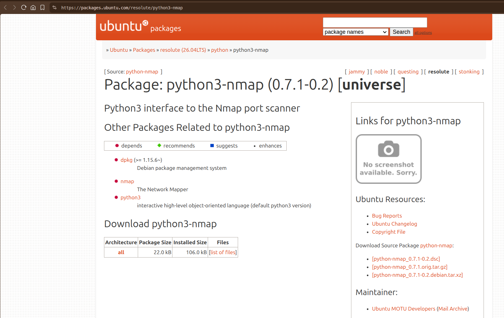Go to the Packages breadcrumb link
504x318 pixels.
[x=144, y=50]
